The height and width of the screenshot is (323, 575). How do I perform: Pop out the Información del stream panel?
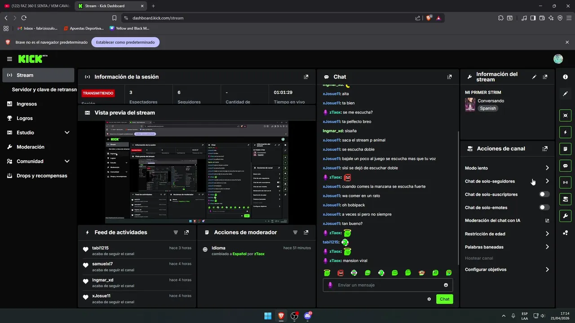point(545,77)
